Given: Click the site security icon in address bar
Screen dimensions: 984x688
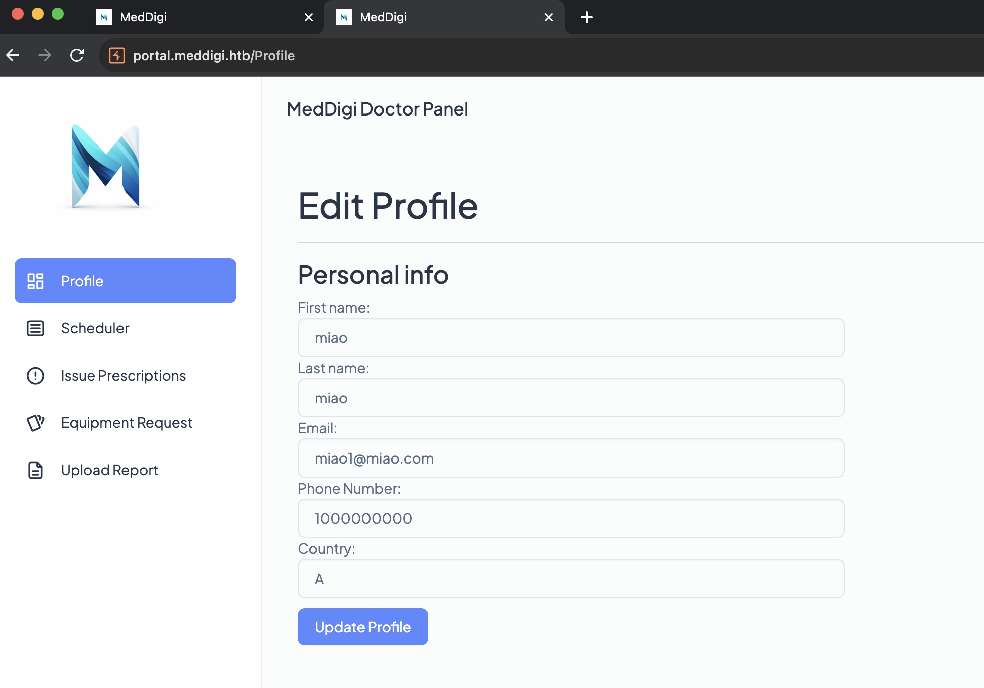Looking at the screenshot, I should pyautogui.click(x=117, y=55).
